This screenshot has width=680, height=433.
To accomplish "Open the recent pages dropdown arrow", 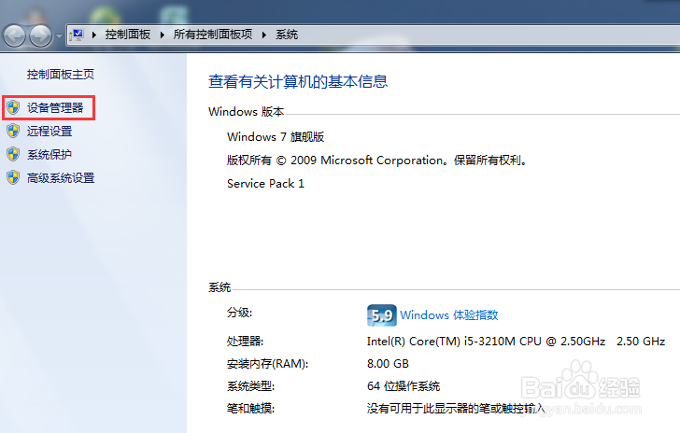I will (x=60, y=36).
